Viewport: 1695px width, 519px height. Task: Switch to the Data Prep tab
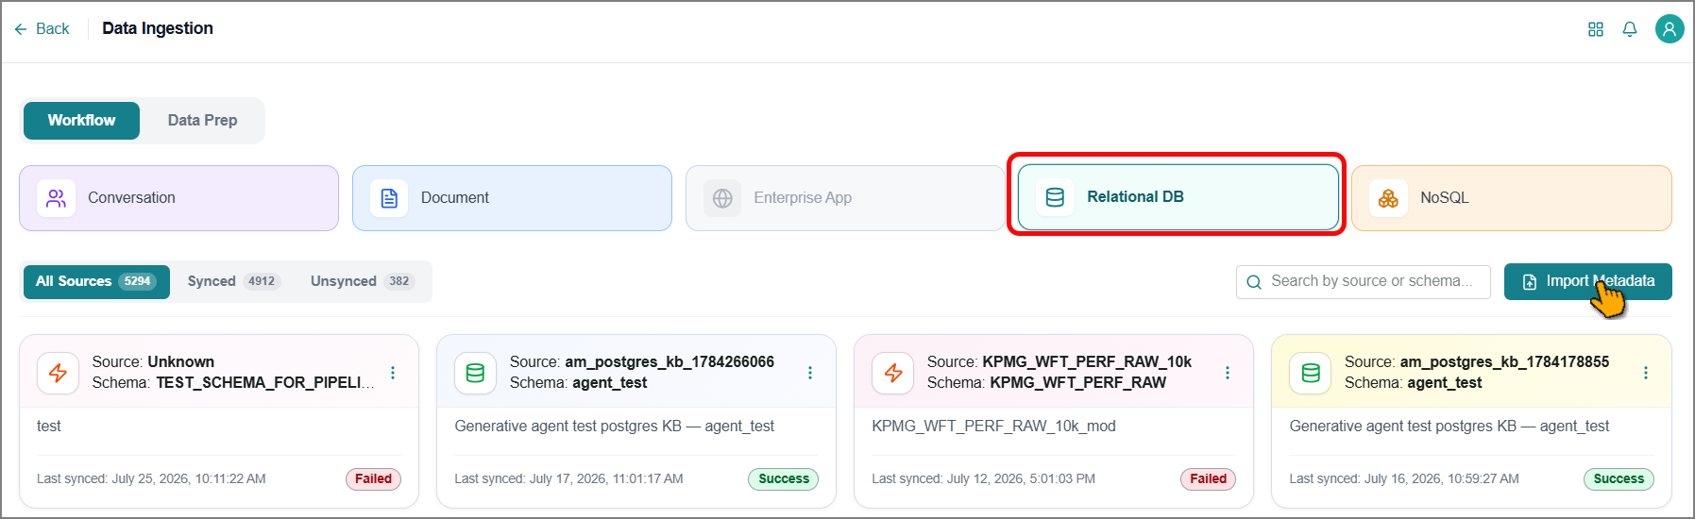tap(202, 121)
